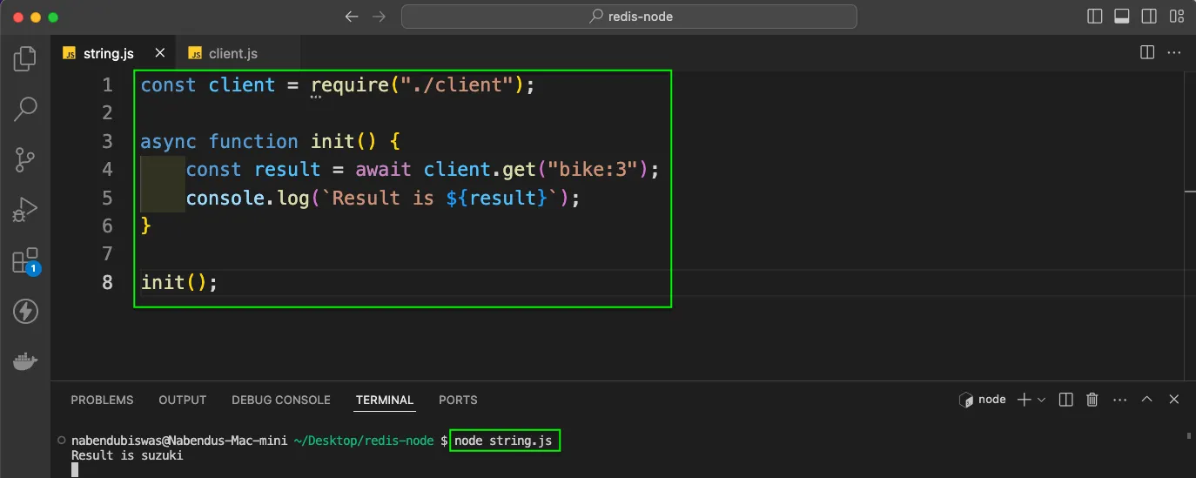Open the Search view in activity bar
Screen dimensions: 1196x478
click(25, 109)
